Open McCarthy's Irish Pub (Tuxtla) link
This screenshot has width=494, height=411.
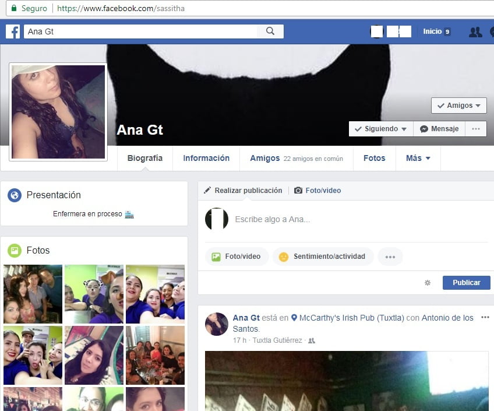[x=352, y=318]
